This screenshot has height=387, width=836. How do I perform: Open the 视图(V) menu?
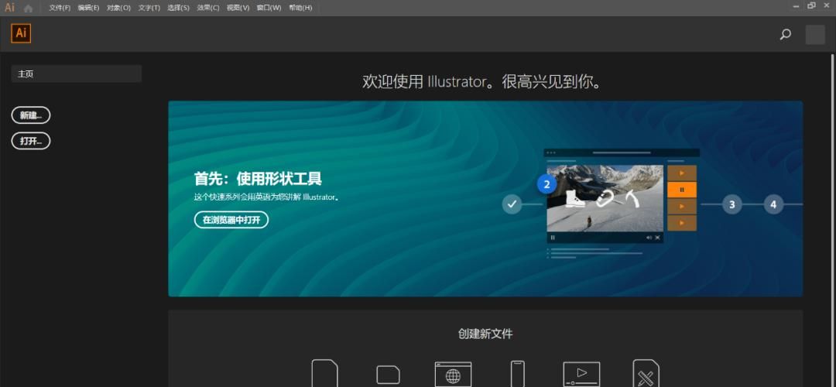[238, 8]
